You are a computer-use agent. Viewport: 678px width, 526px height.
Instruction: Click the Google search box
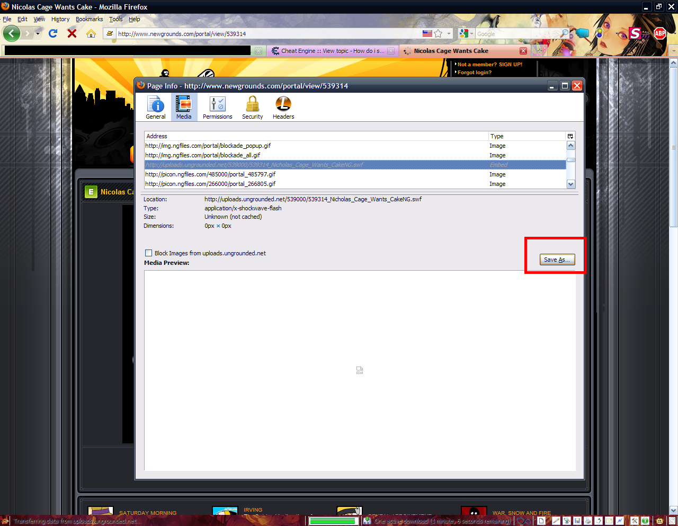tap(518, 34)
